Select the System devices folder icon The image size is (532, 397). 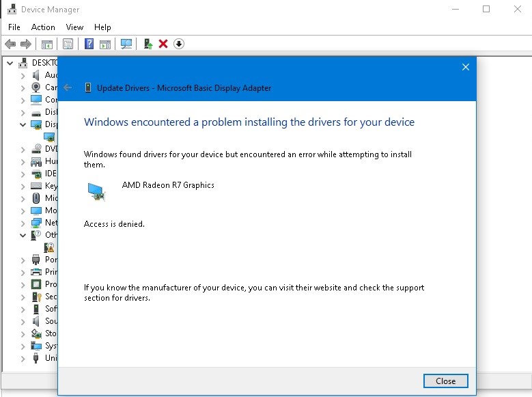click(36, 346)
